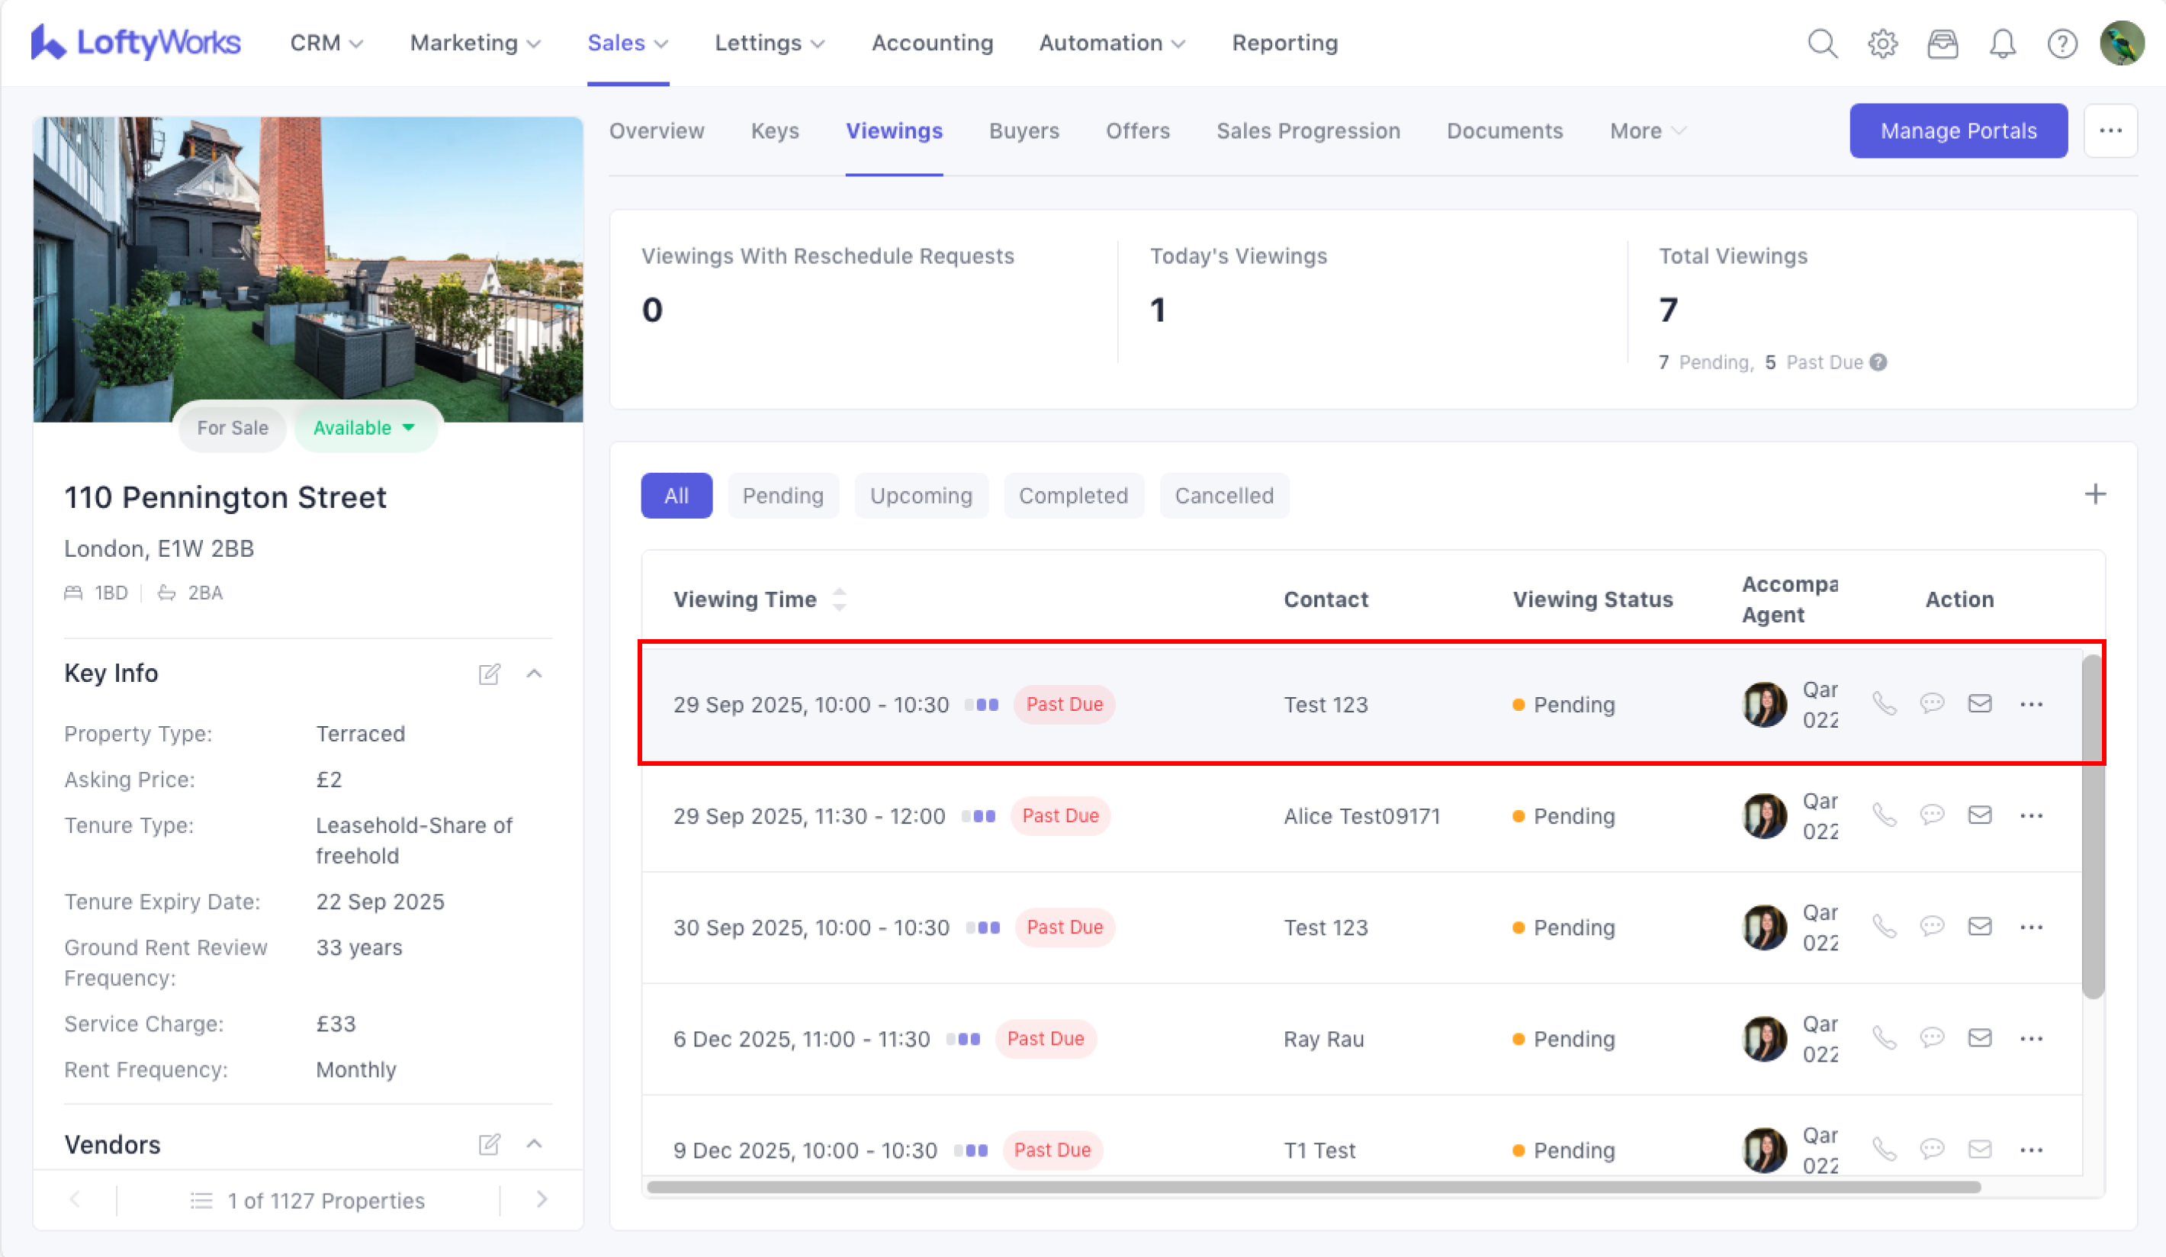Expand the More tab dropdown

(x=1647, y=130)
